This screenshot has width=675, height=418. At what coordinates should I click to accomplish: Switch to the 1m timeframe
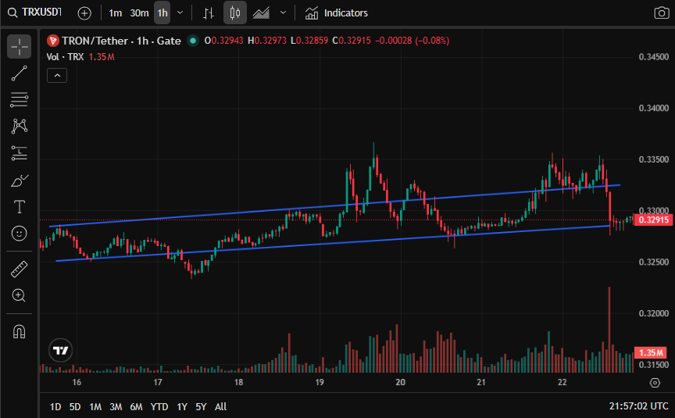coord(115,13)
